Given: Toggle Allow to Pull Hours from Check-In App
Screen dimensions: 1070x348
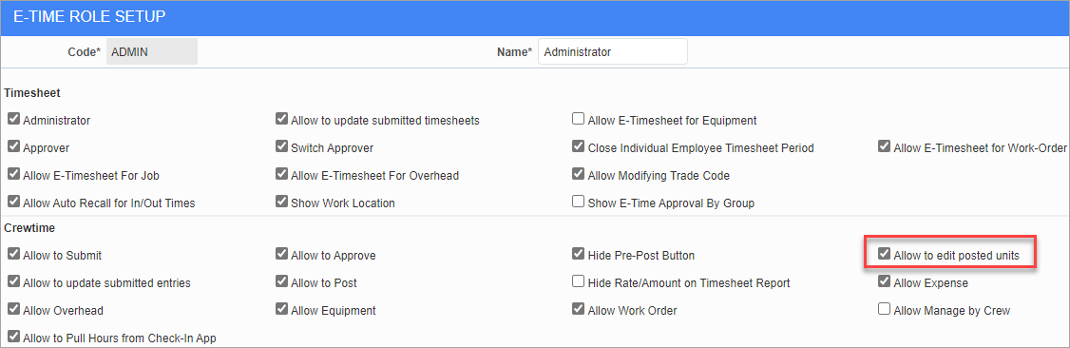Looking at the screenshot, I should (13, 337).
